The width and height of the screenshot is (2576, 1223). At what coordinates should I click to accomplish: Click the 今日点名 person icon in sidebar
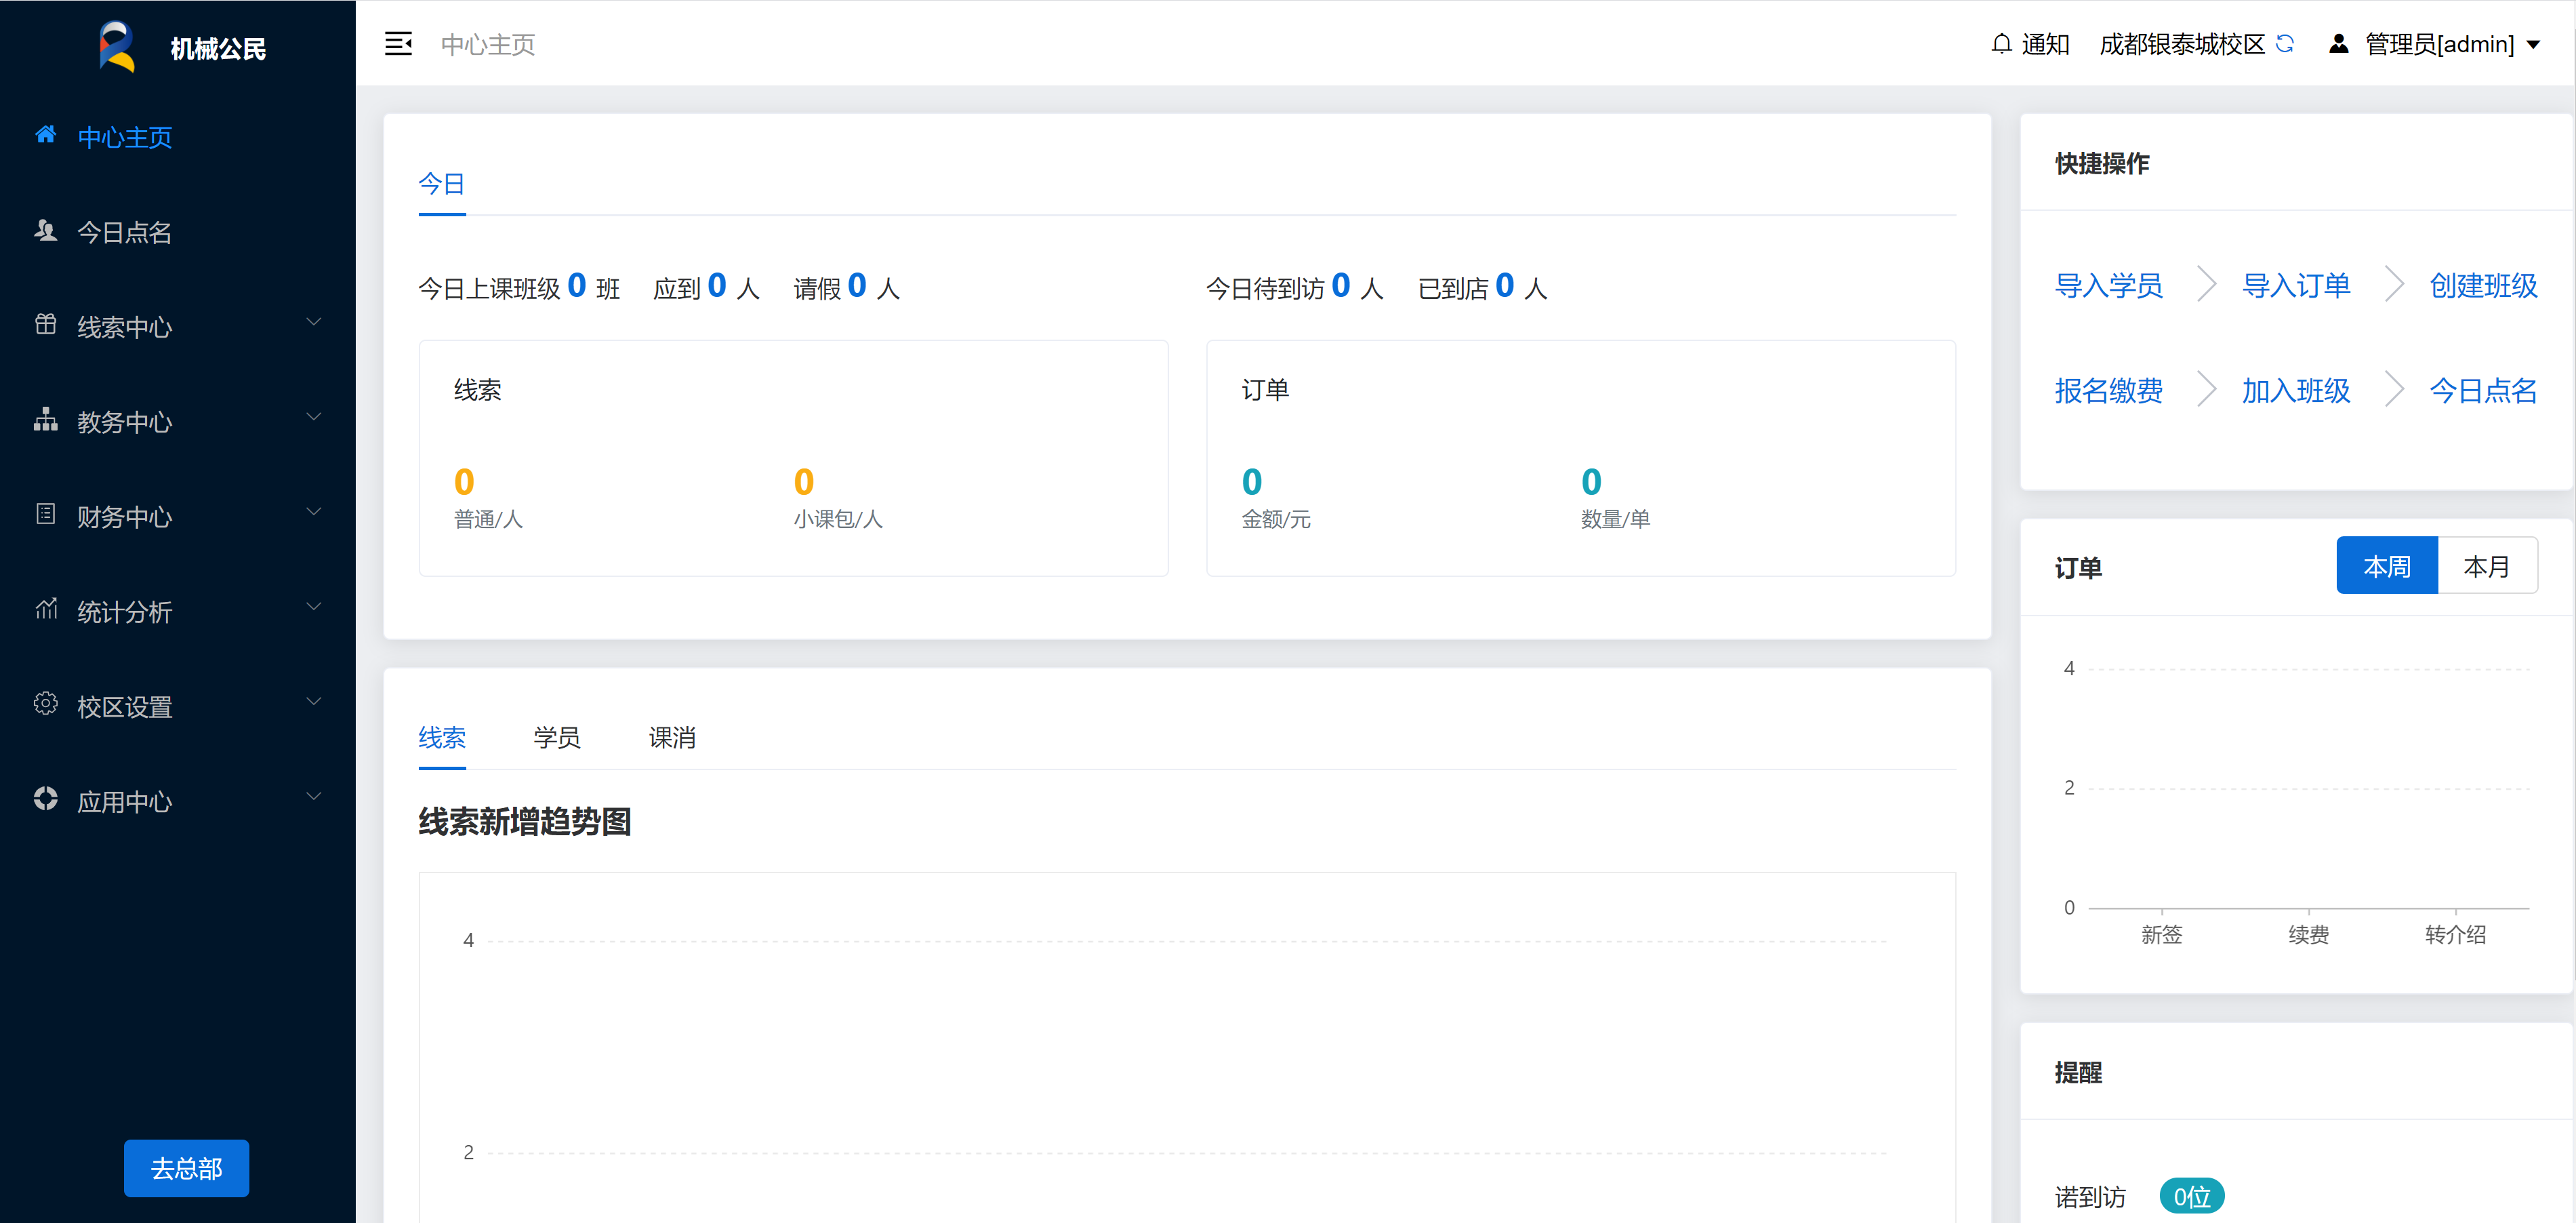coord(45,231)
